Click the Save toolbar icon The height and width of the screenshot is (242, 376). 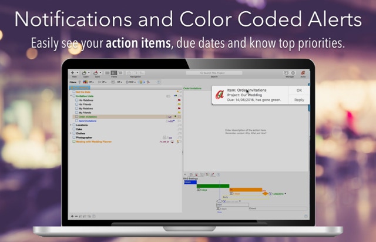(97, 73)
